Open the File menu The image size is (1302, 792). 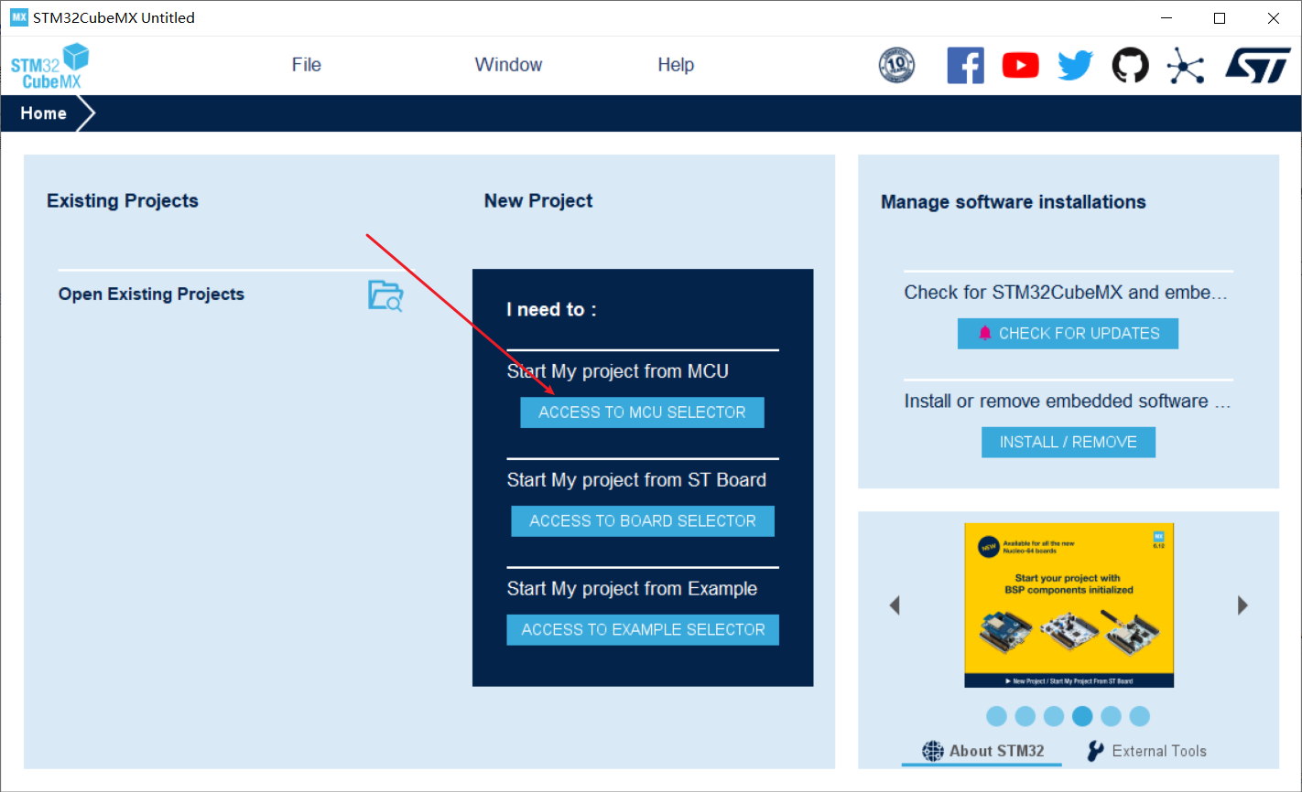pyautogui.click(x=306, y=65)
